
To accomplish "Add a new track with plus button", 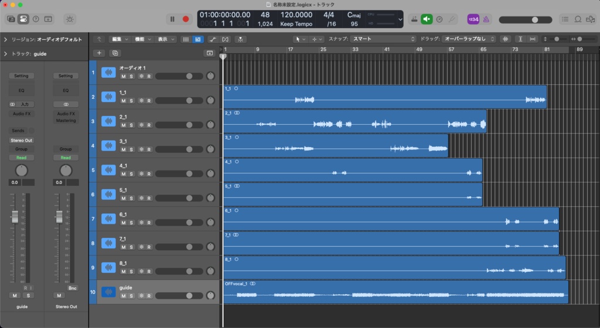I will coord(99,53).
